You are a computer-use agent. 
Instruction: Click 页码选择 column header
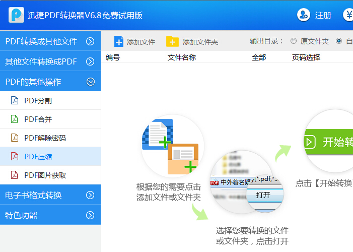pos(306,57)
